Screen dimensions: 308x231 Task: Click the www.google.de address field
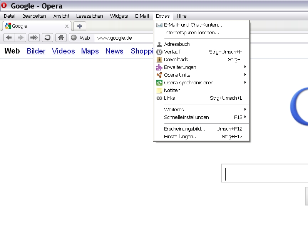pos(124,38)
